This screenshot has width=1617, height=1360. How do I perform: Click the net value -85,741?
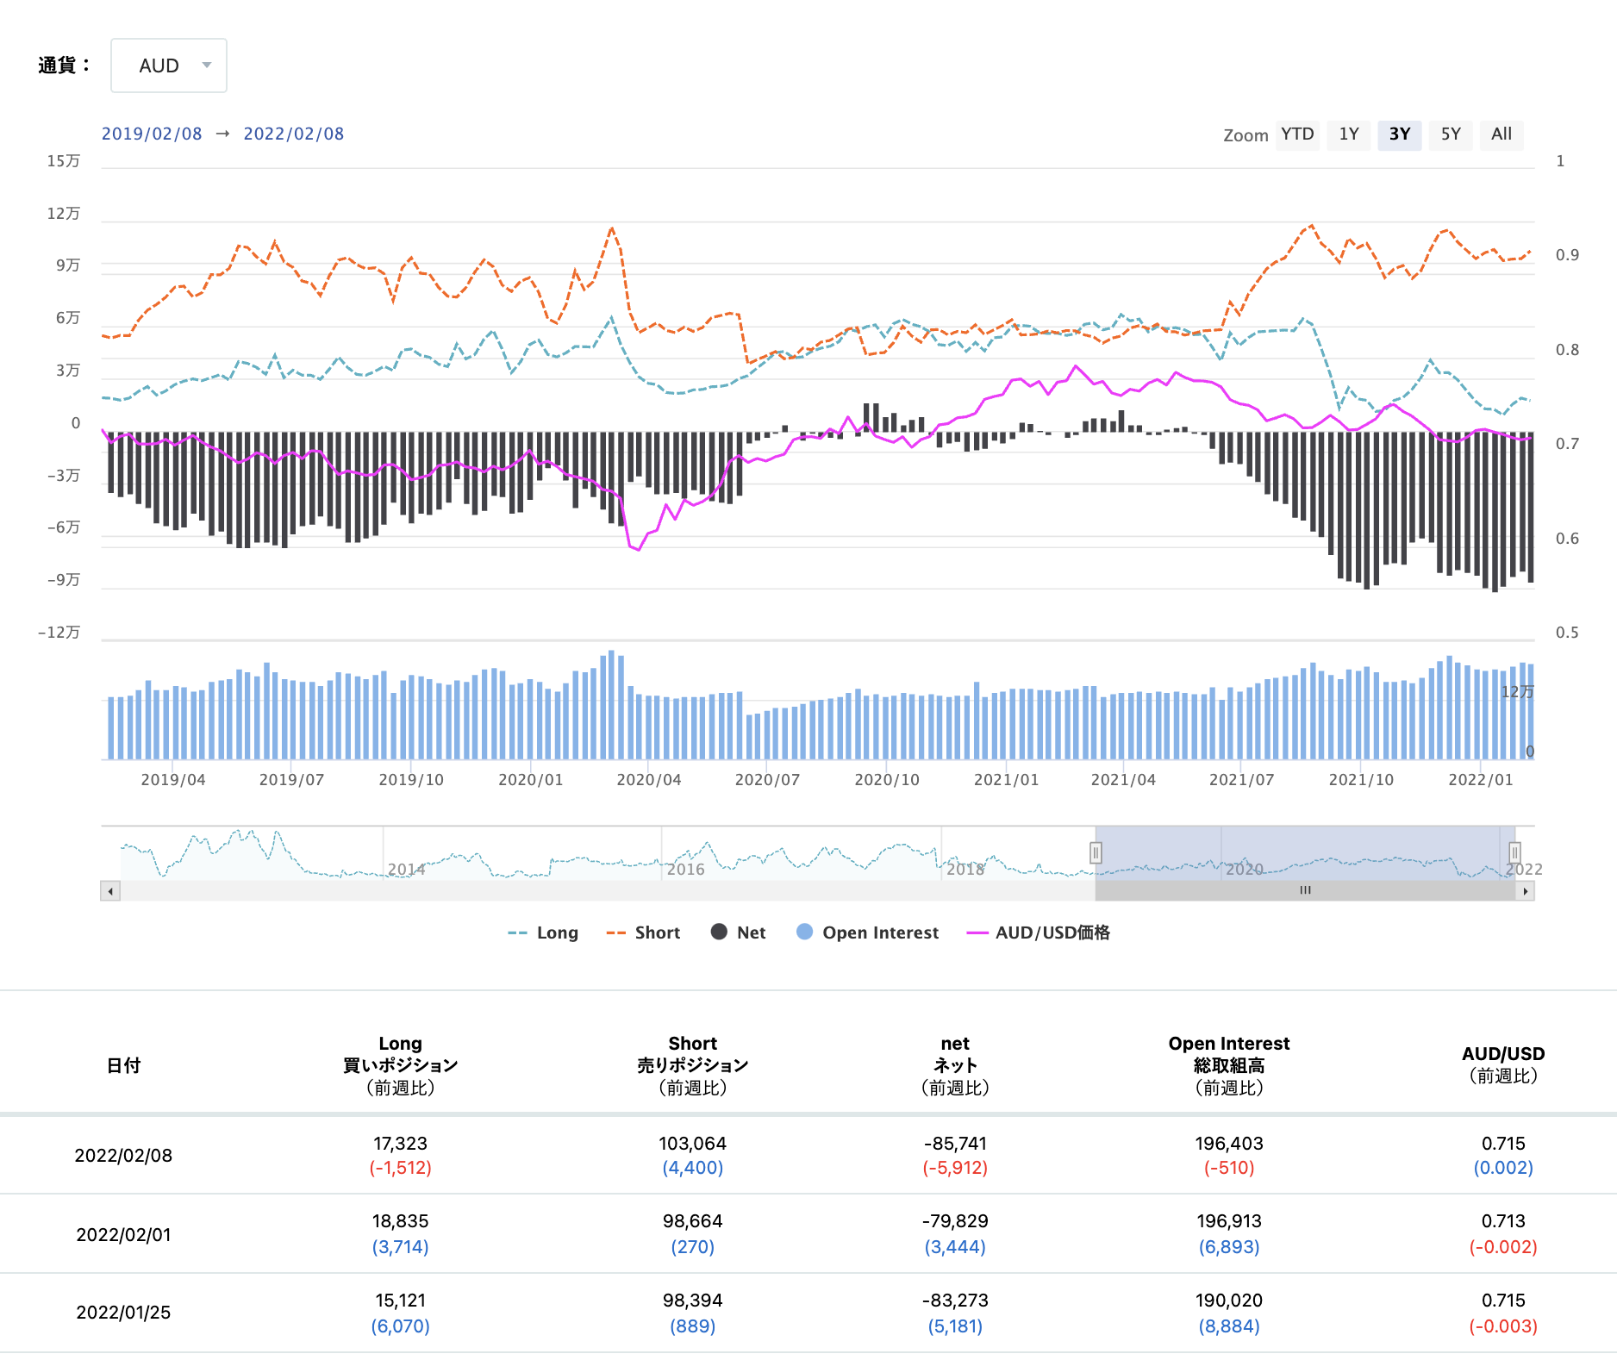955,1144
